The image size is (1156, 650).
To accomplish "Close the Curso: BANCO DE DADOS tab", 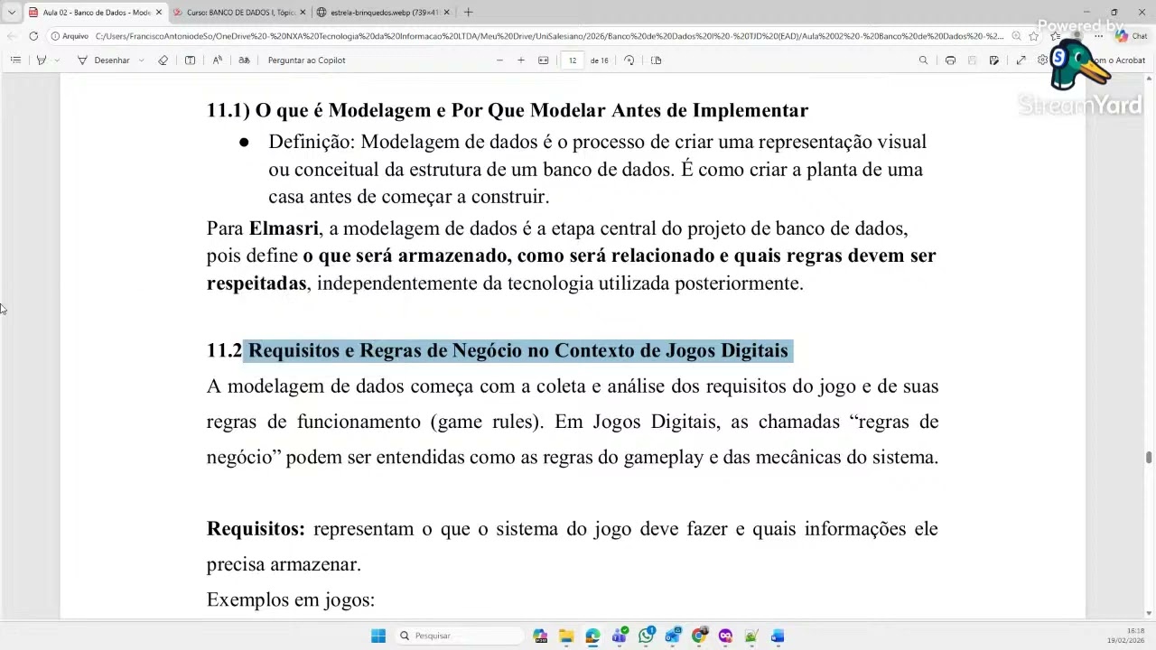I will point(303,13).
